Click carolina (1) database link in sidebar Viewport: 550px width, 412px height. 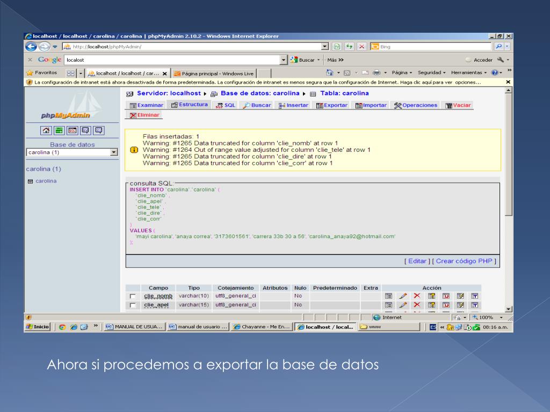tap(44, 169)
